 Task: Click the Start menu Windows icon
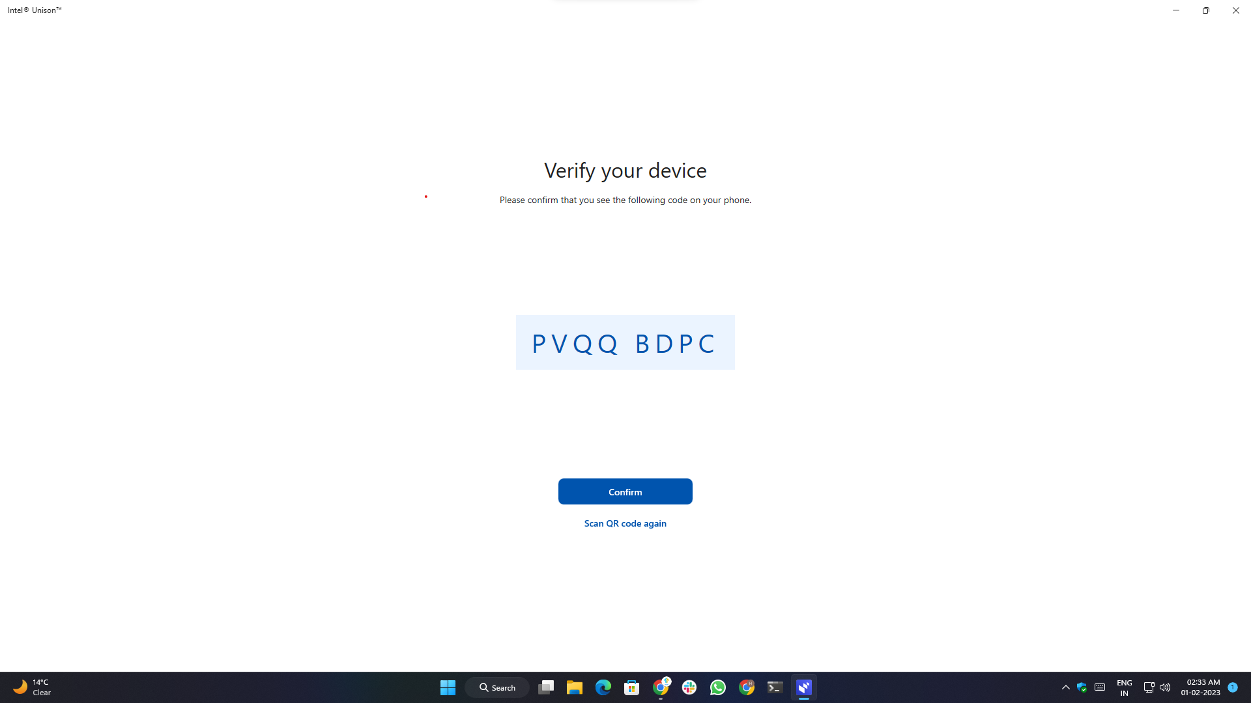click(448, 687)
